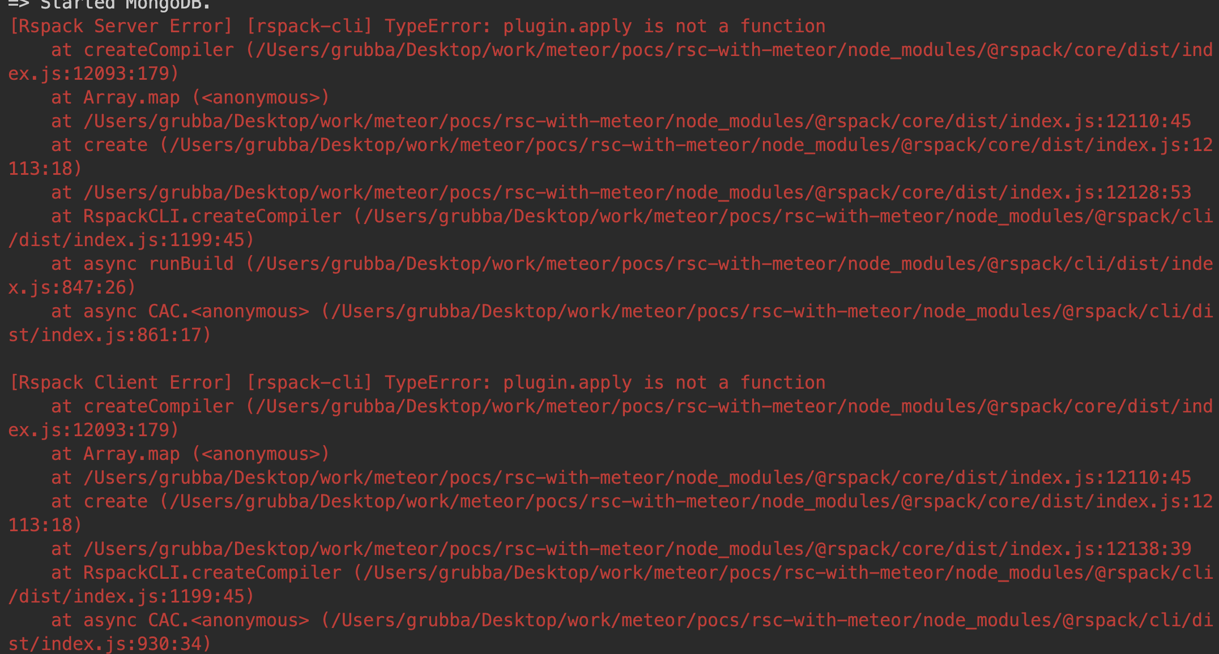Click "[rspack-cli]" tag in the Server Error line
1219x654 pixels.
coord(309,26)
